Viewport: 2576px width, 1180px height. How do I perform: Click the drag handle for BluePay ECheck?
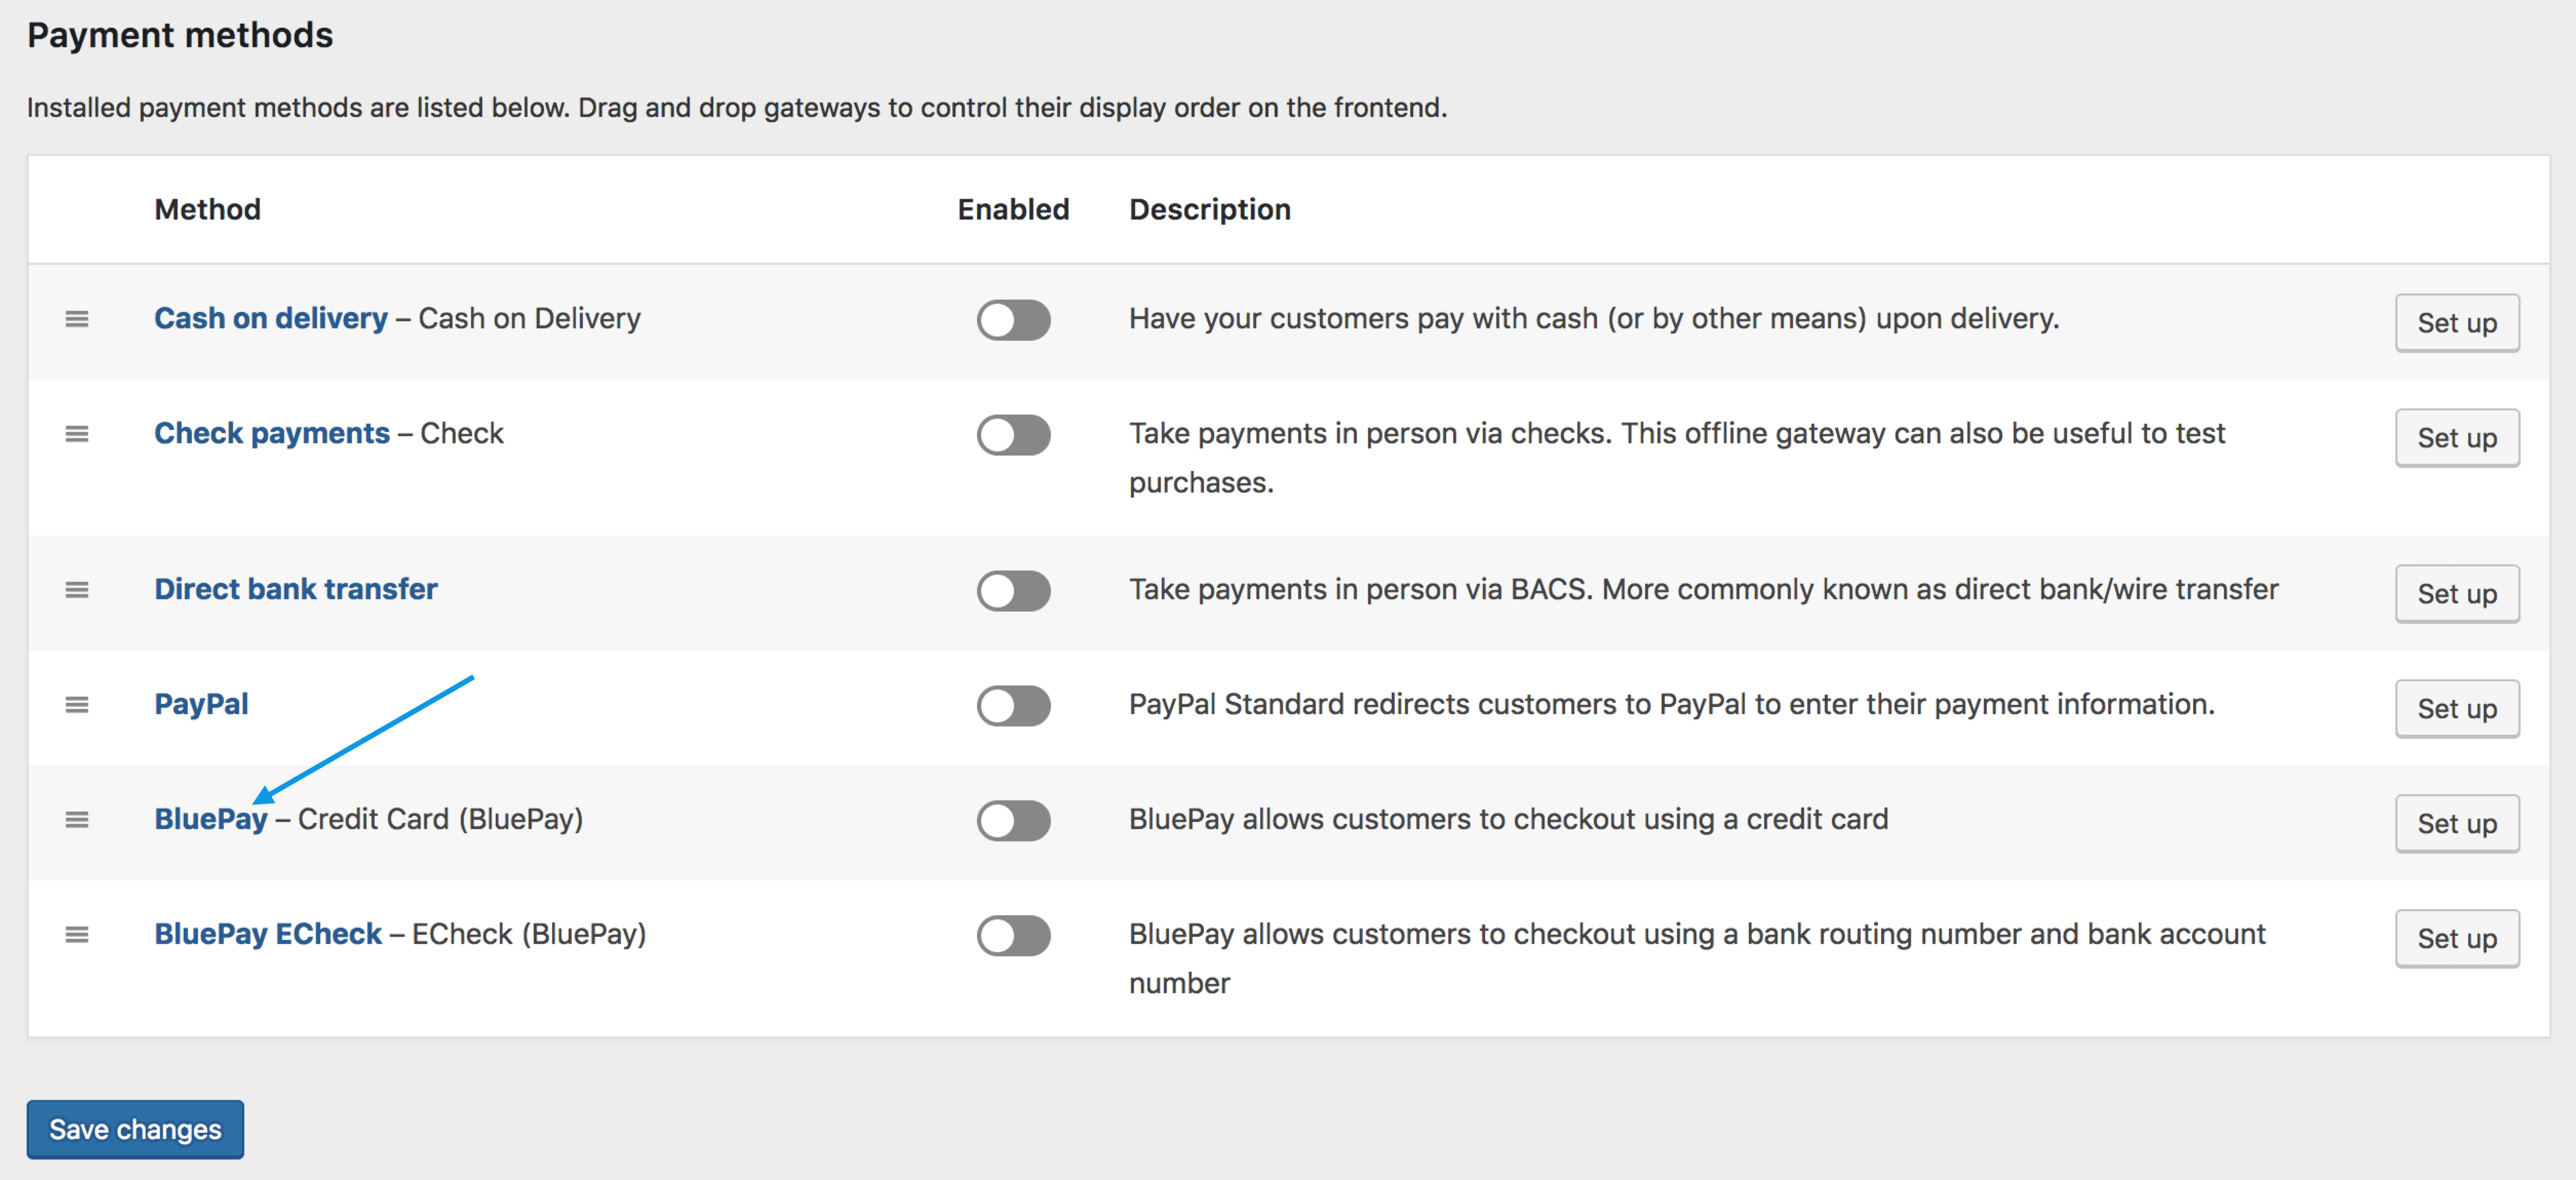77,935
